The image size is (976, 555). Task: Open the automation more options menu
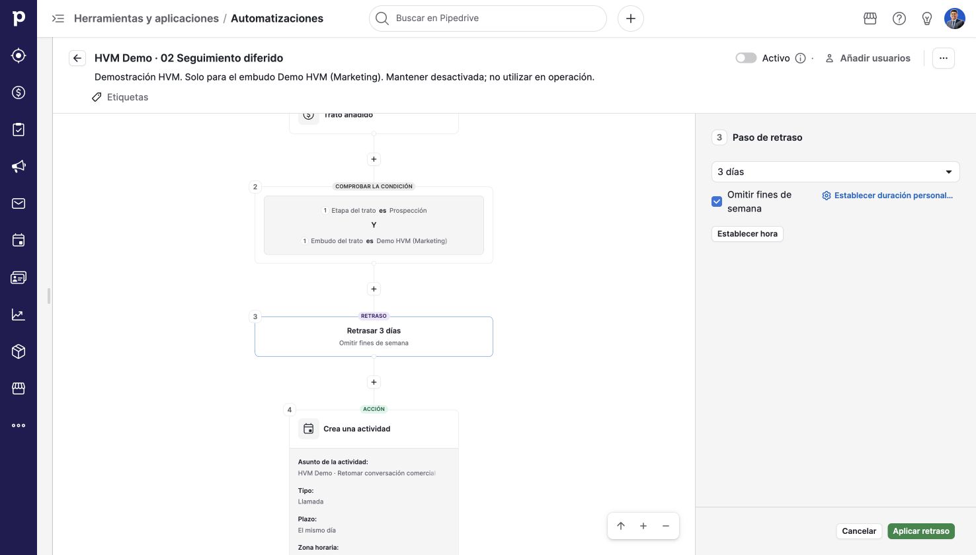(944, 58)
